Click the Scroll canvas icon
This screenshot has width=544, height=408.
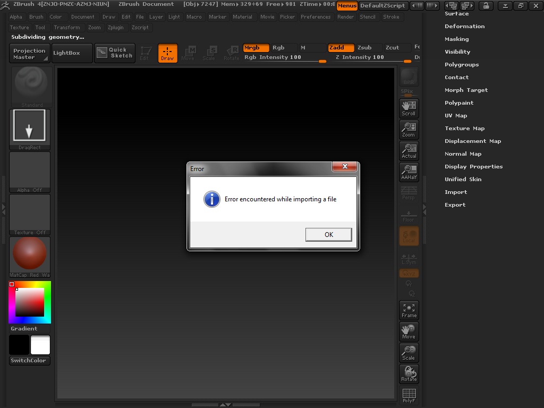tap(409, 108)
